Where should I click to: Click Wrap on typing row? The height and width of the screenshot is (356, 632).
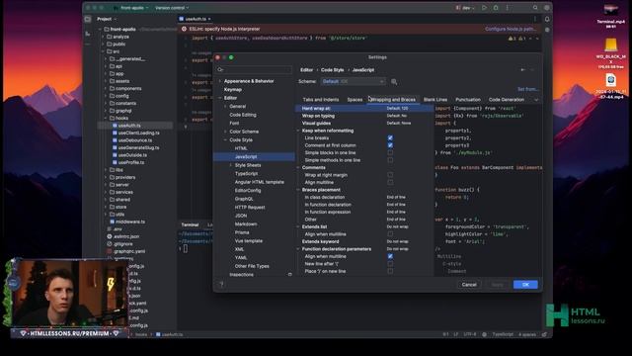click(364, 116)
